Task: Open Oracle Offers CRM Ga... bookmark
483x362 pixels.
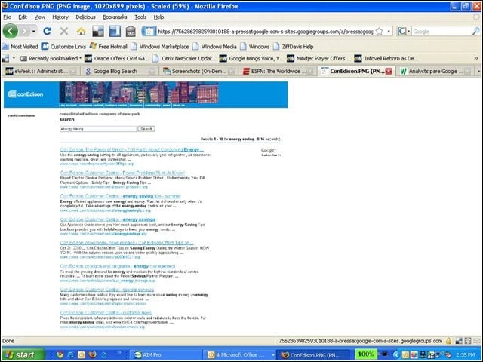Action: (x=117, y=59)
